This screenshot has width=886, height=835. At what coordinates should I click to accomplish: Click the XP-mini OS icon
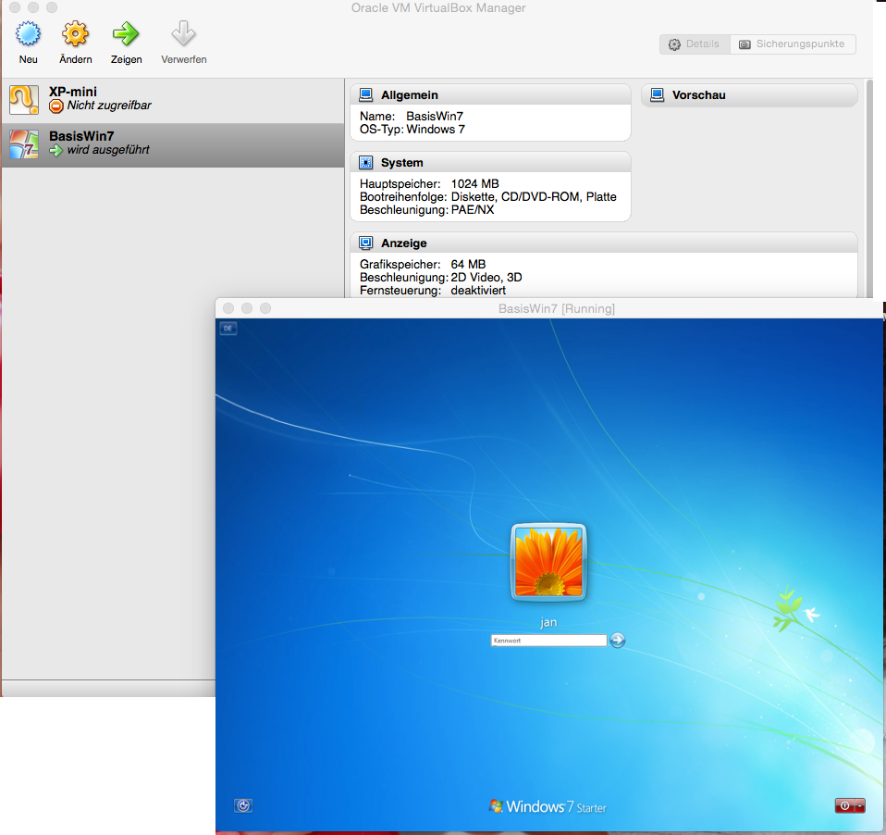pos(24,100)
